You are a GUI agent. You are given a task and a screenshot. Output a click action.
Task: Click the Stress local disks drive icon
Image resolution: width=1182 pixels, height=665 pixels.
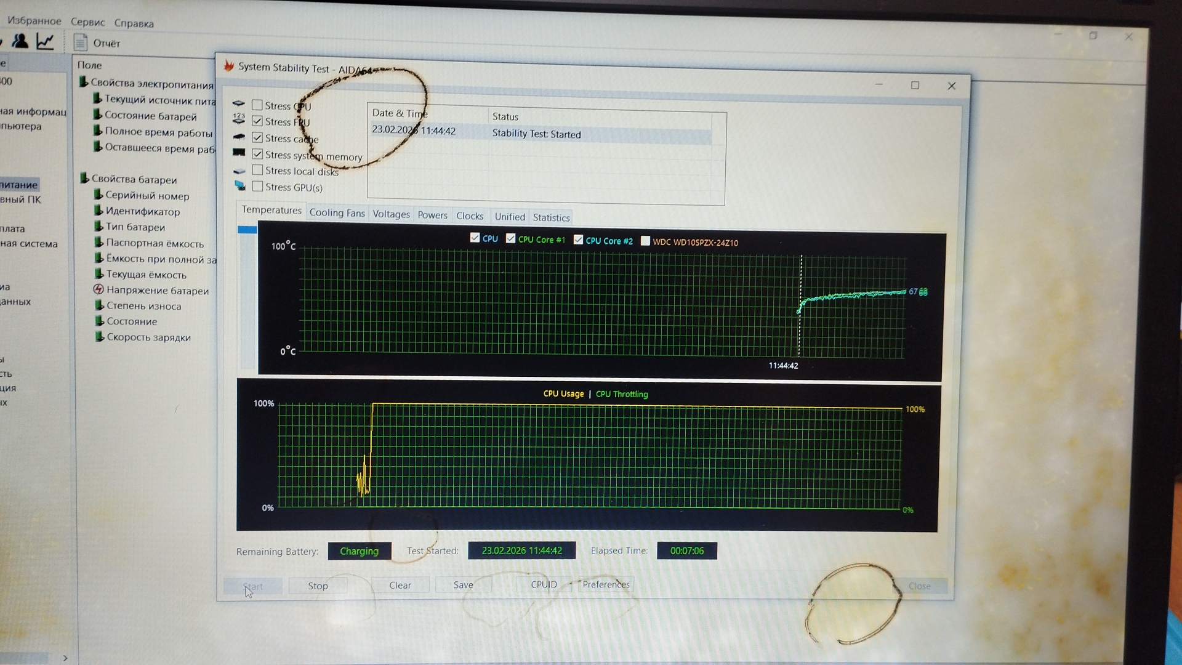pos(239,170)
